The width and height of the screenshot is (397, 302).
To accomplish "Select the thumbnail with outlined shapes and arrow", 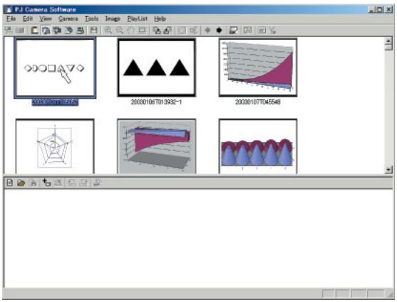I will [x=55, y=68].
